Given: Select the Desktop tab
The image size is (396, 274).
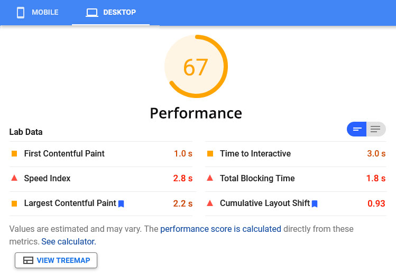Looking at the screenshot, I should (111, 12).
